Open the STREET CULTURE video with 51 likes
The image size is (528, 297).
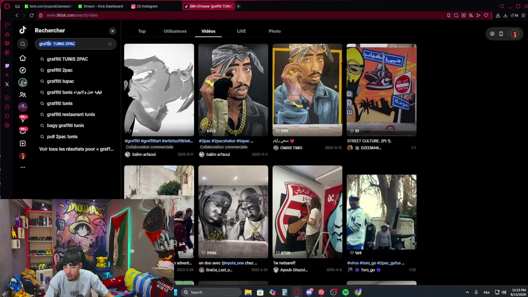click(x=382, y=90)
